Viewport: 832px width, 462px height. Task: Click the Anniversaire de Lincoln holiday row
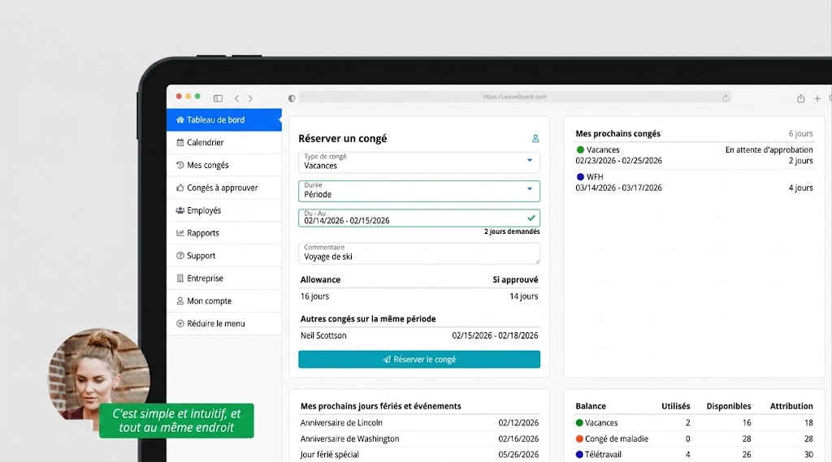419,423
